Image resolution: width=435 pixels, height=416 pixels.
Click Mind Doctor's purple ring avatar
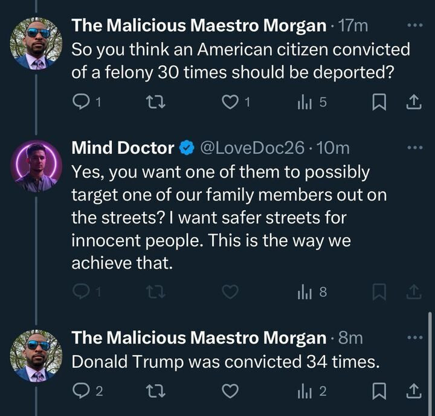click(x=36, y=167)
